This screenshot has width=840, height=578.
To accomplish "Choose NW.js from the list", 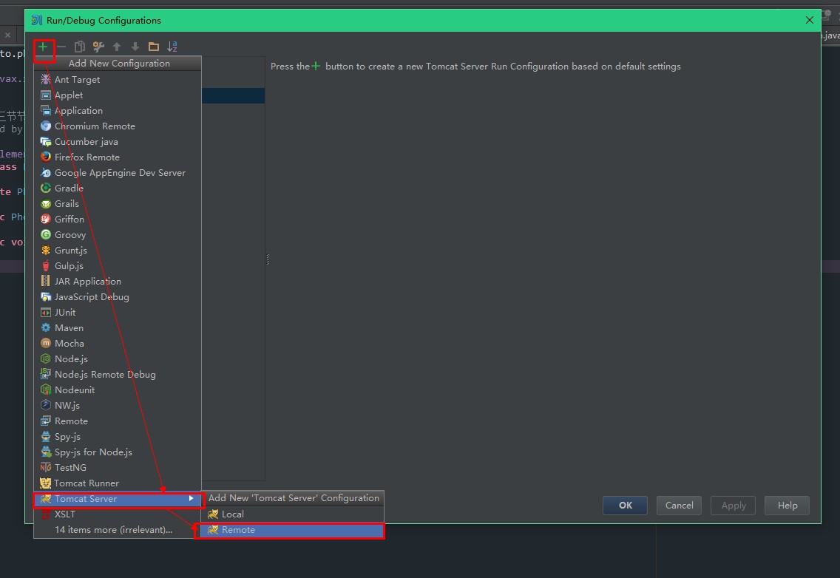I will 118,406.
